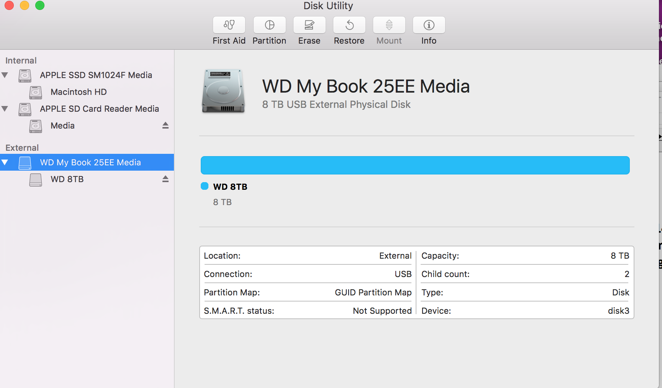The image size is (662, 388).
Task: Click the 'GUID Partition Map' value
Action: pos(373,292)
